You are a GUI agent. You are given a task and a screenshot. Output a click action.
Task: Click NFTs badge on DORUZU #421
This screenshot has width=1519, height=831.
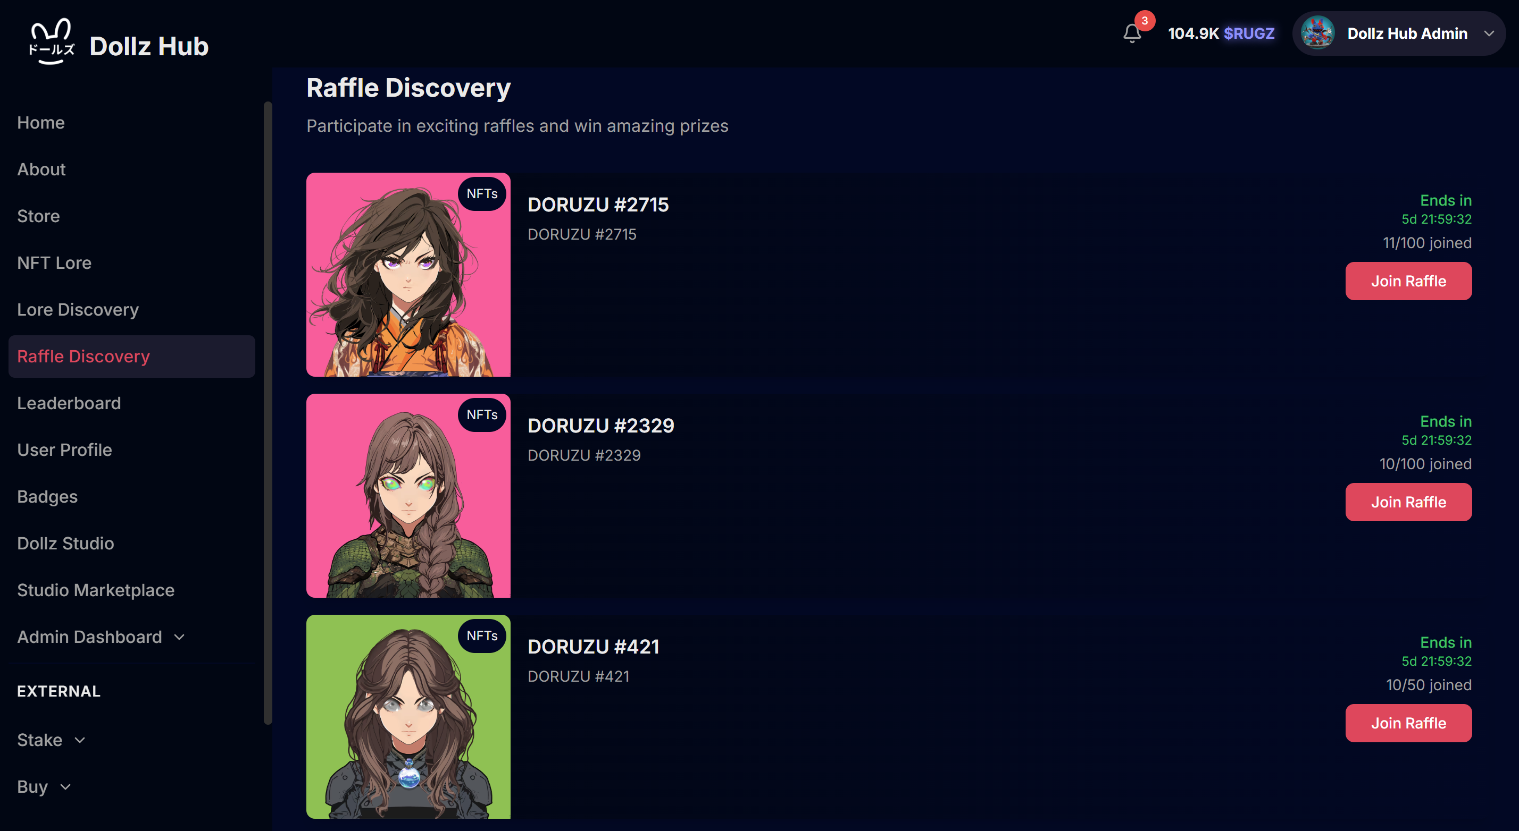[x=482, y=635]
